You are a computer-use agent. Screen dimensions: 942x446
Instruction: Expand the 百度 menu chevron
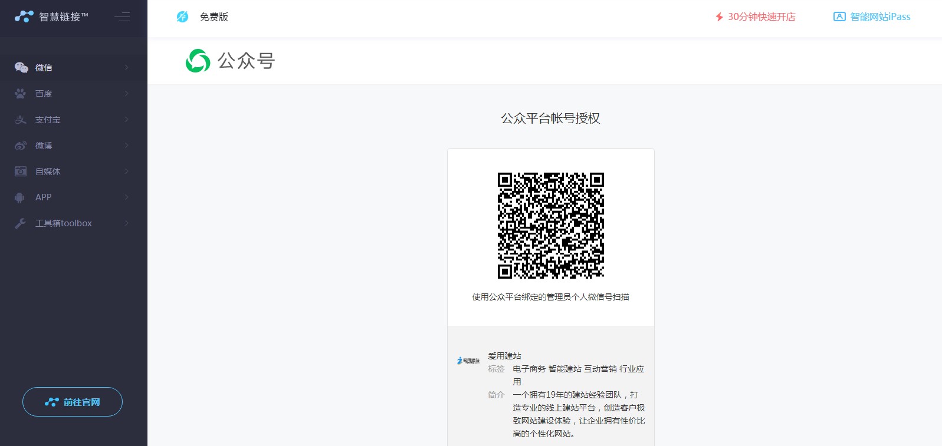pos(127,94)
